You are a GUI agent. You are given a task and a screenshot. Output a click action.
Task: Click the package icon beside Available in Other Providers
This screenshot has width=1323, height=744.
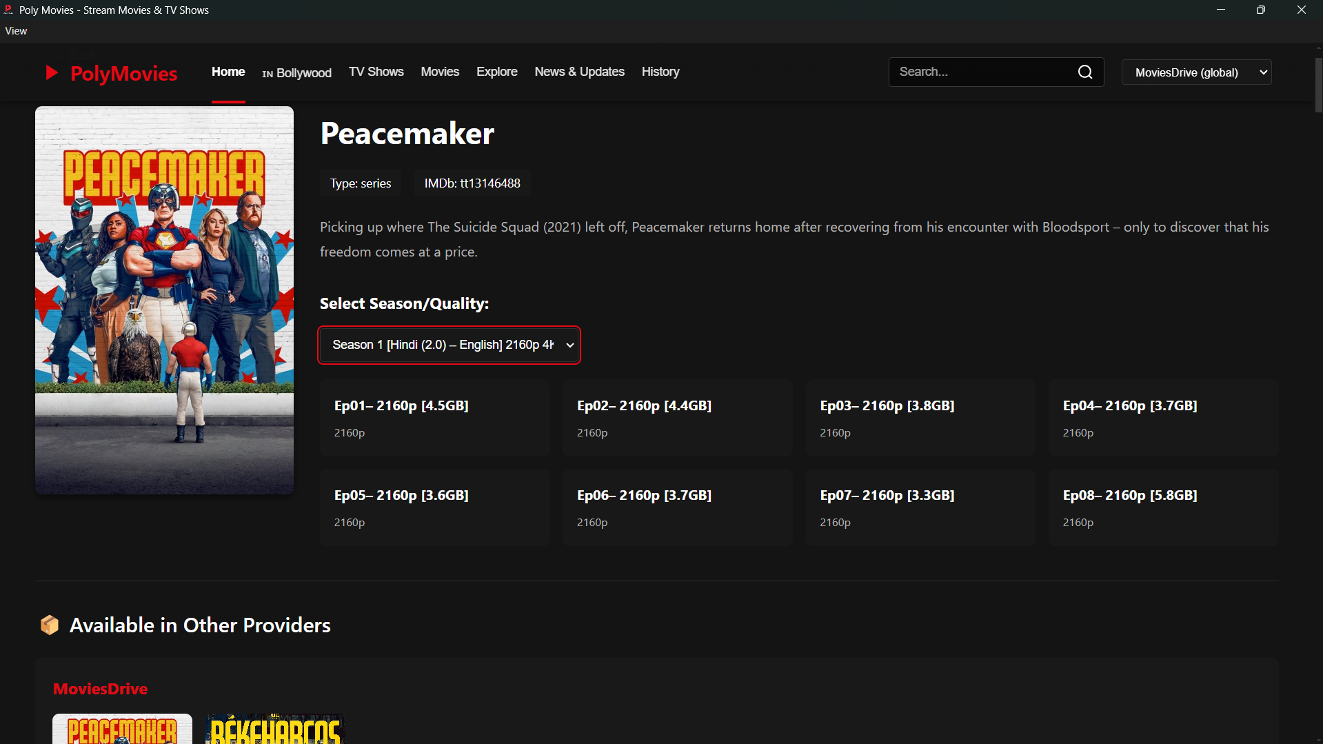point(50,625)
